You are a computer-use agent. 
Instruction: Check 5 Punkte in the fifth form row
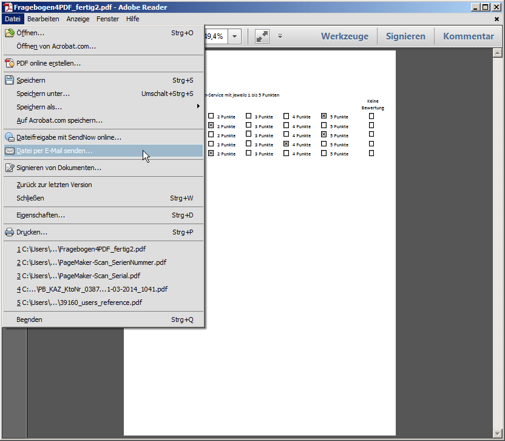pos(324,153)
